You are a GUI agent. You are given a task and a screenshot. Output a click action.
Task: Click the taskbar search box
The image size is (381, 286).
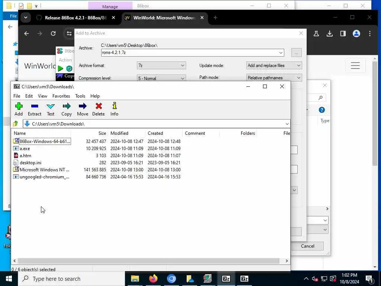pos(72,279)
